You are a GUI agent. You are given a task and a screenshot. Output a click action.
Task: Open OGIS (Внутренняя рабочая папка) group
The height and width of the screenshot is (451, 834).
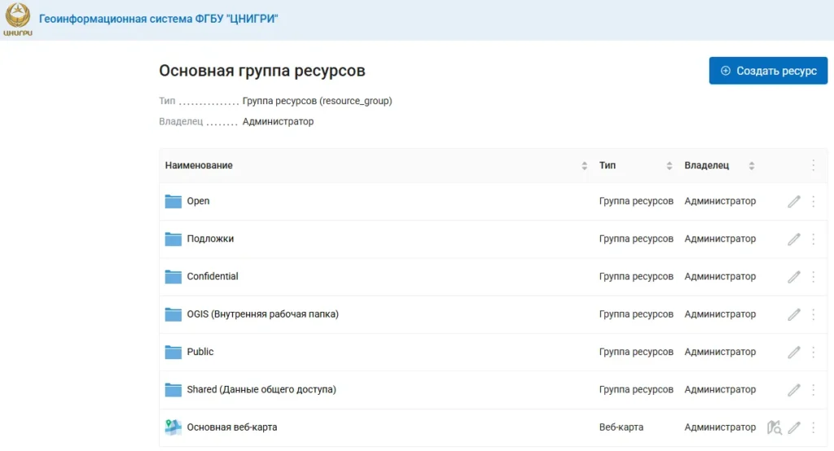click(x=263, y=314)
